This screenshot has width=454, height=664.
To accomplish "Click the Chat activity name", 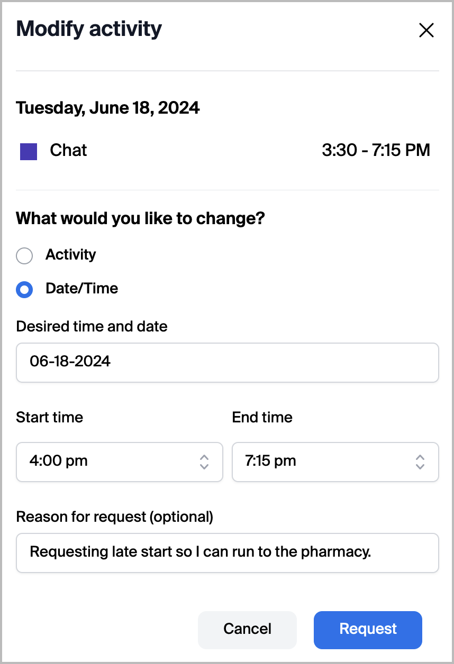I will pyautogui.click(x=68, y=150).
